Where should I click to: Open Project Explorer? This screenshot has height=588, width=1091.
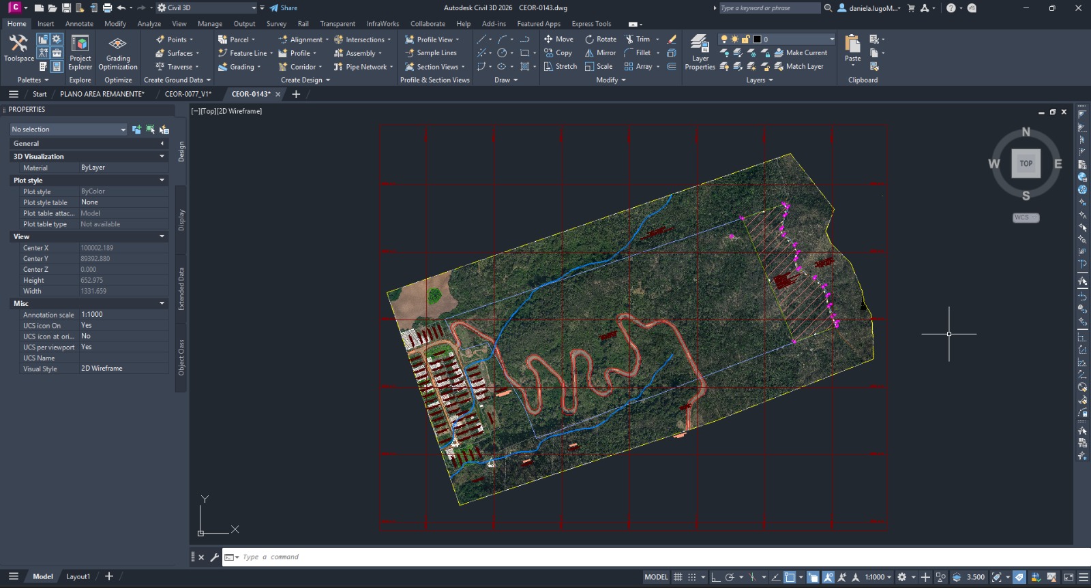[80, 52]
